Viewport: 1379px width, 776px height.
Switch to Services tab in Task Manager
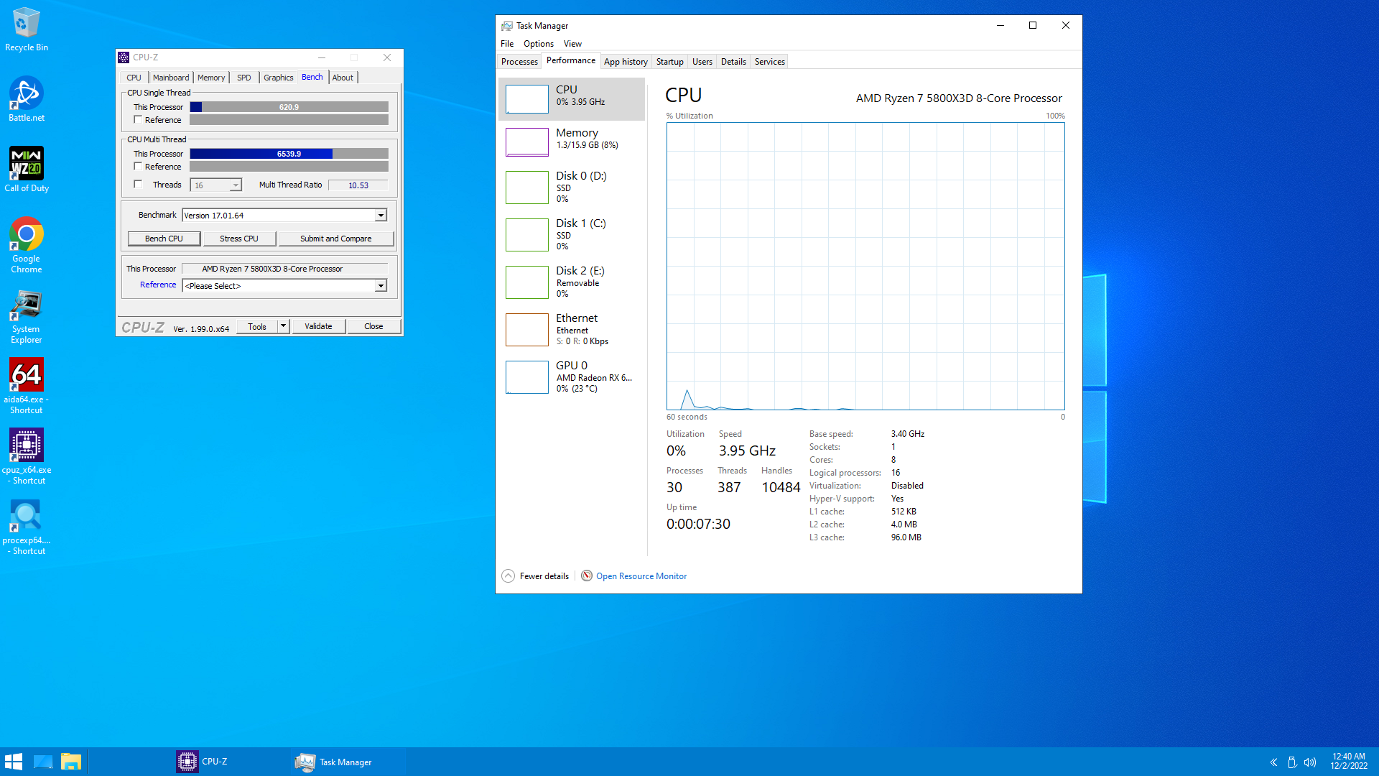770,62
